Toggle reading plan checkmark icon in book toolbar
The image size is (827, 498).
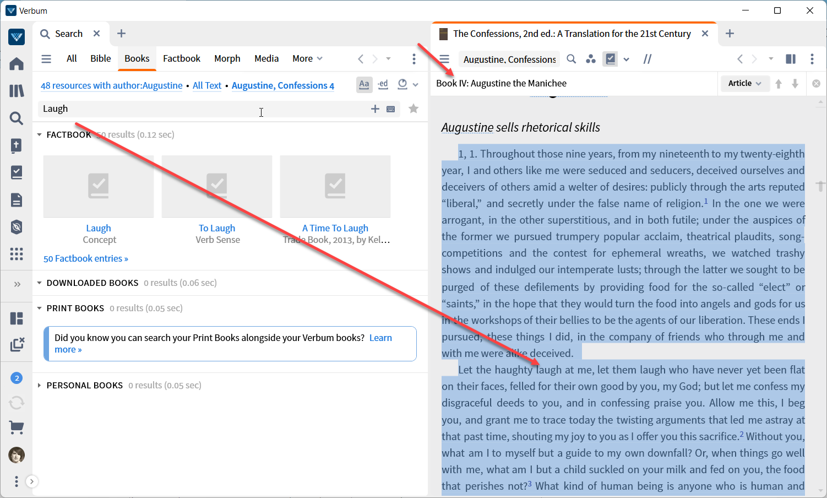coord(611,59)
